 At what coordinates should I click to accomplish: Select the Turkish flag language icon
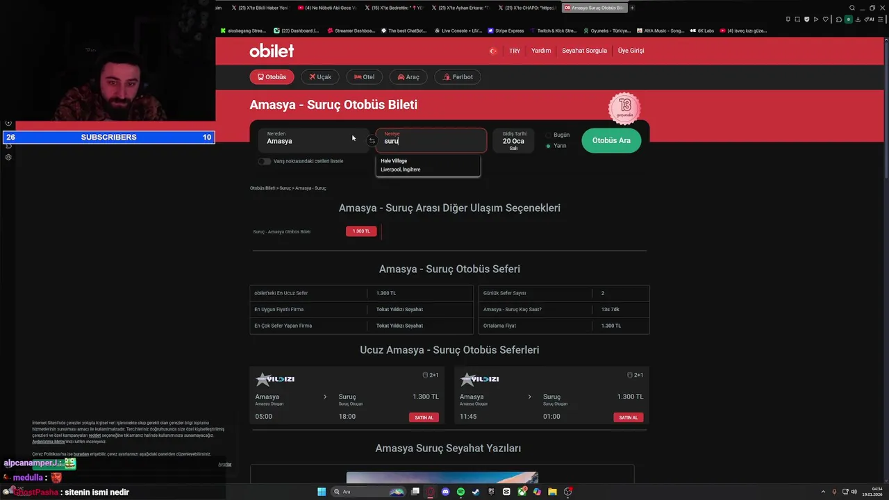[493, 51]
